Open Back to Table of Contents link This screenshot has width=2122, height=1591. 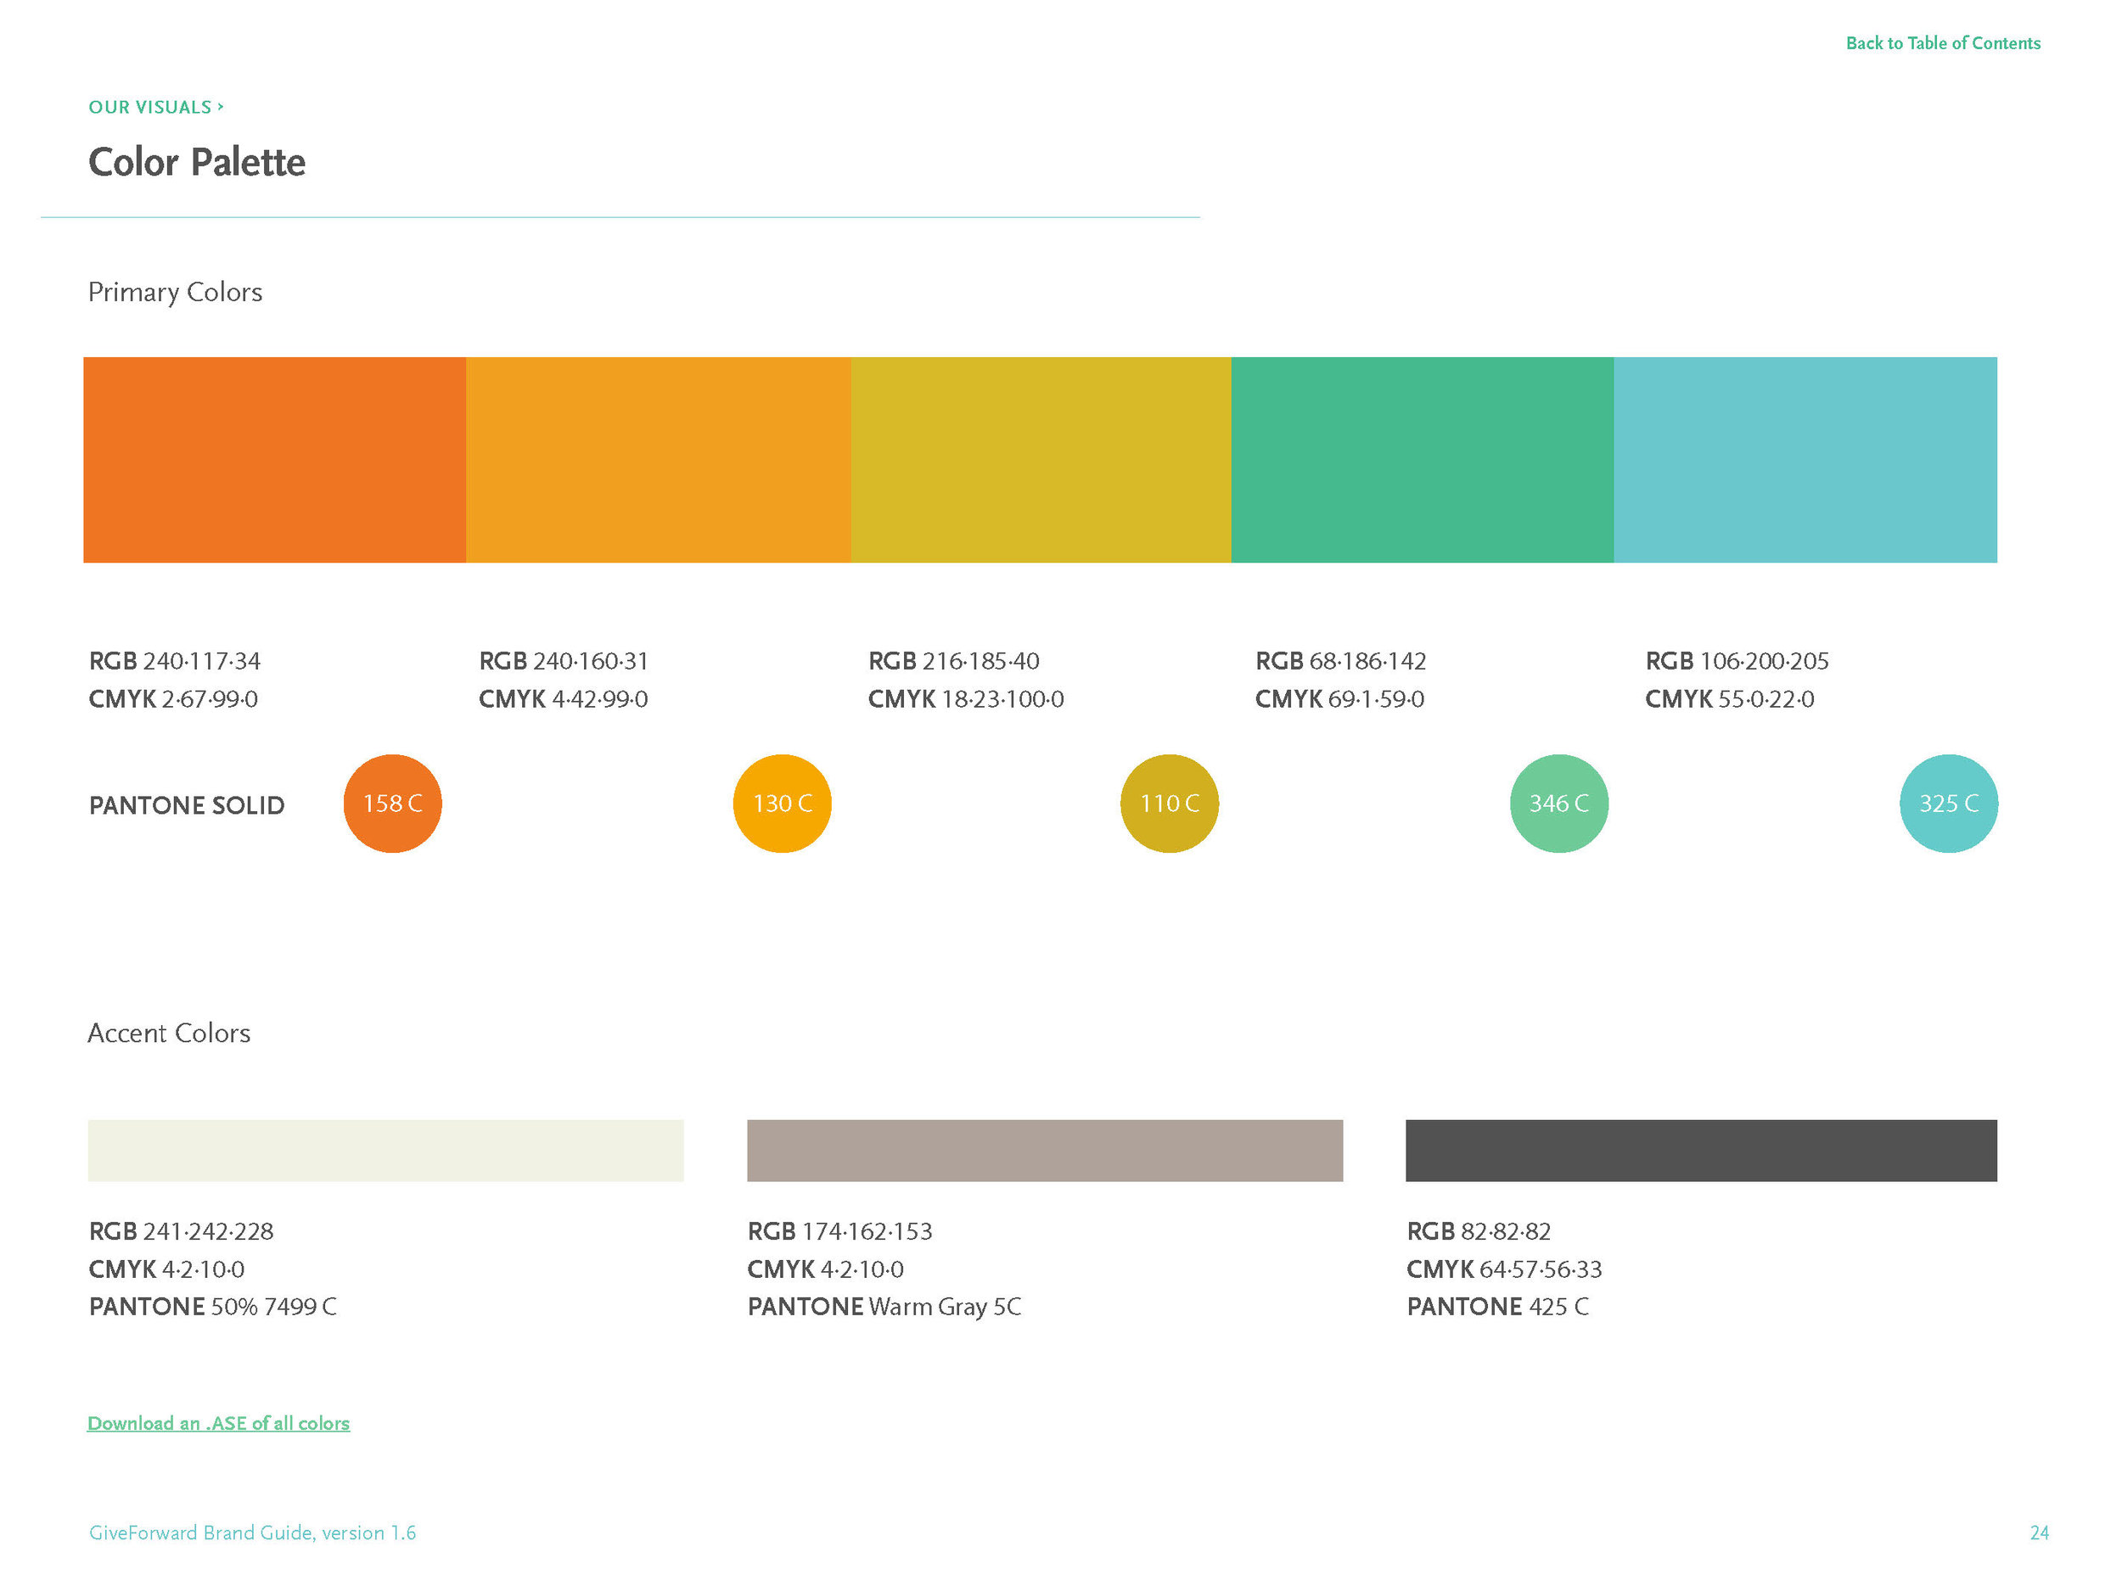coord(1943,43)
